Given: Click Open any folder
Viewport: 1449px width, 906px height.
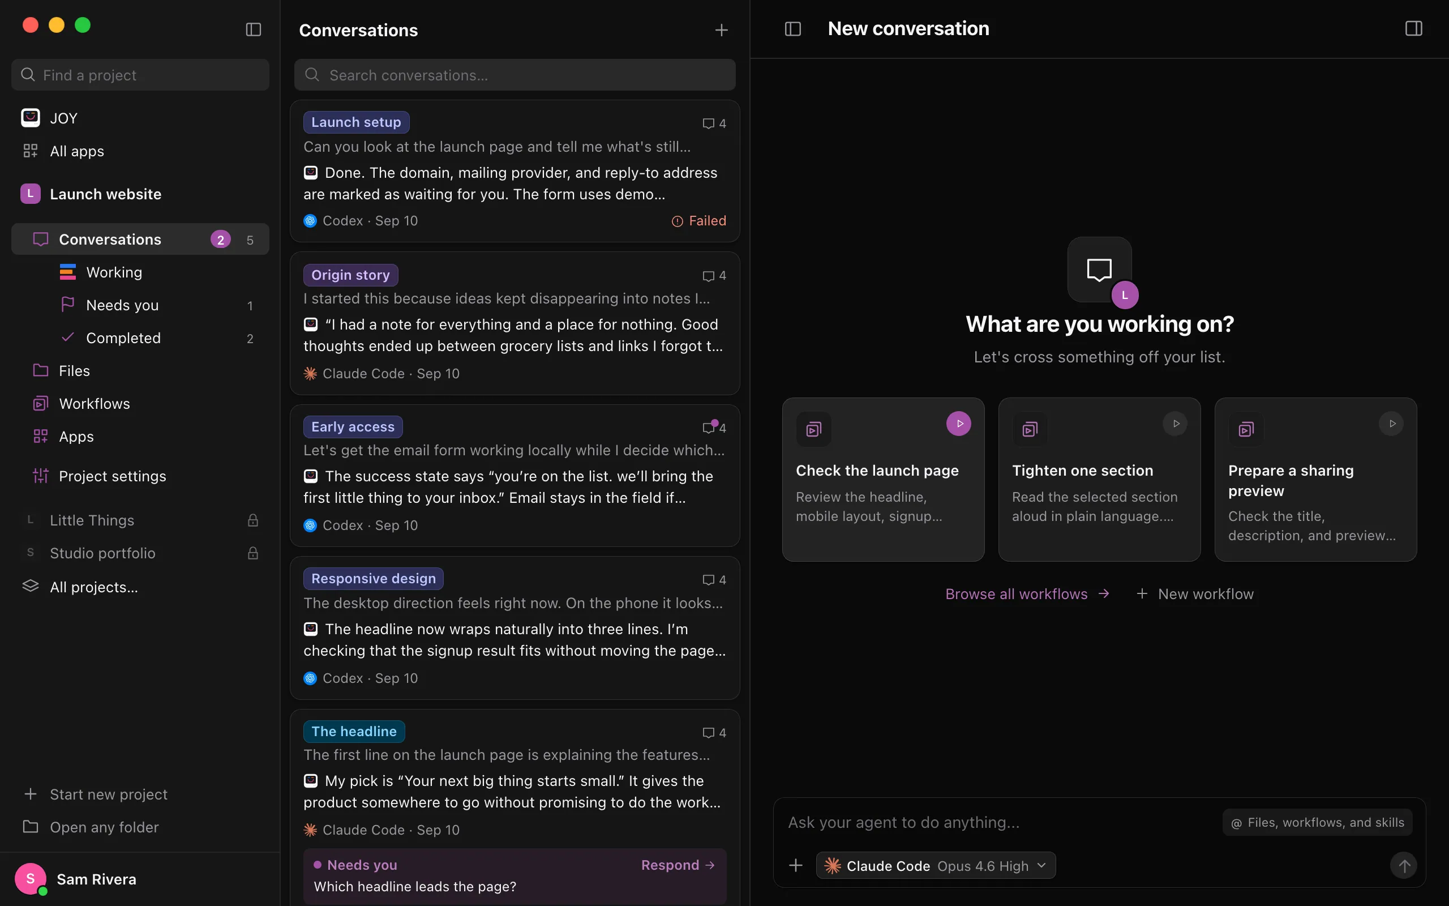Looking at the screenshot, I should click(140, 827).
